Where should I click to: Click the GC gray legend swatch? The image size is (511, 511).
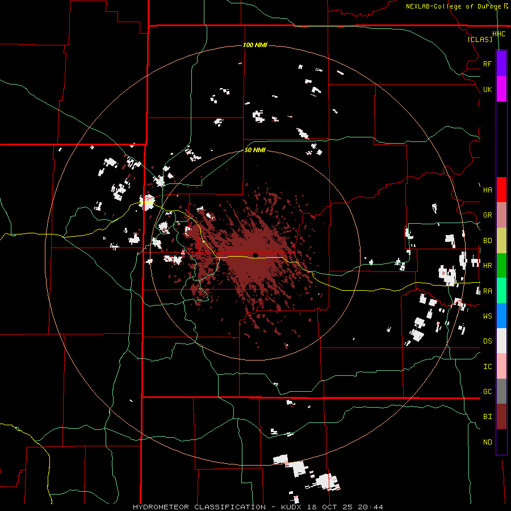click(x=501, y=391)
